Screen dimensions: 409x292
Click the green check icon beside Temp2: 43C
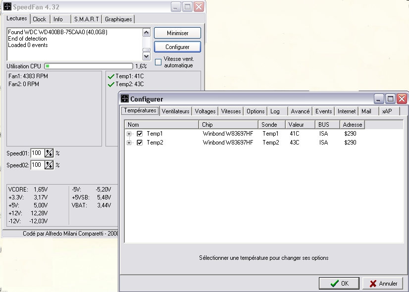tap(111, 84)
